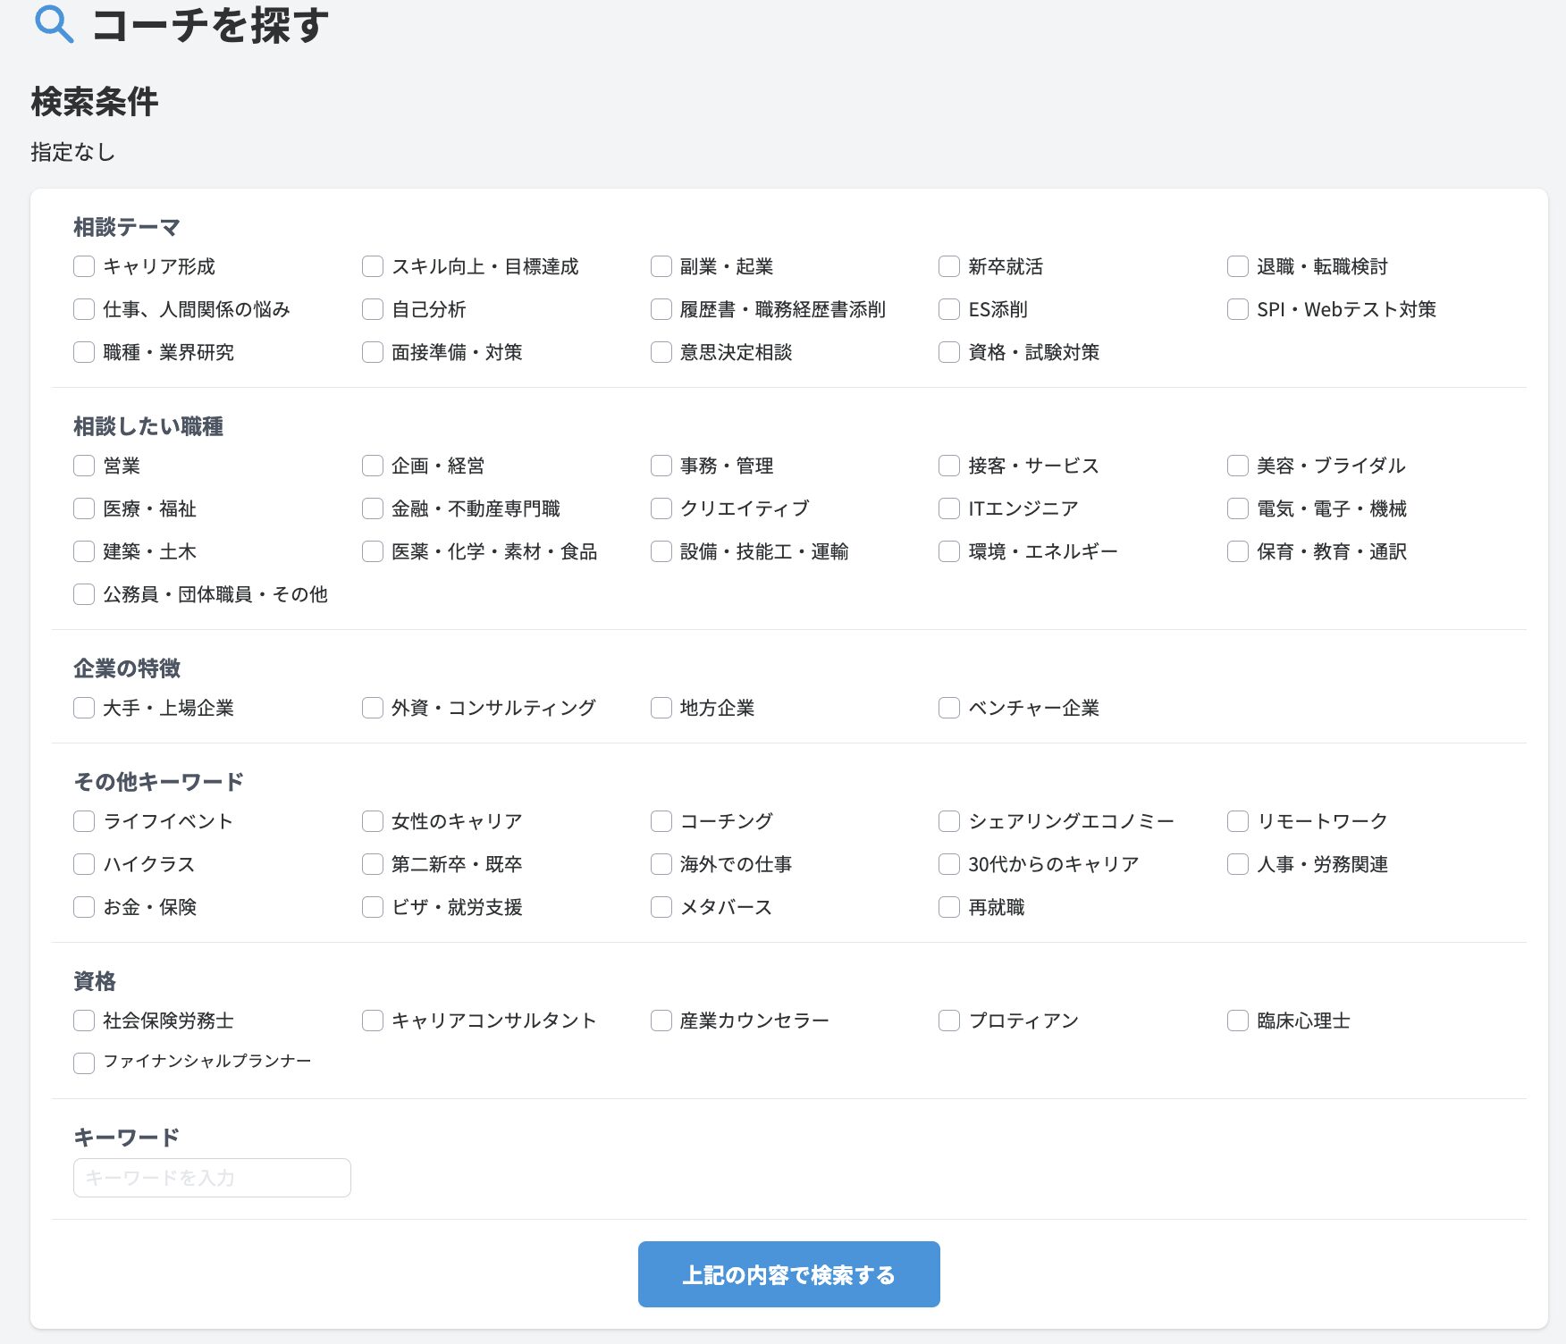
Task: Check the スキル向上・目標達成 checkbox
Action: point(373,266)
